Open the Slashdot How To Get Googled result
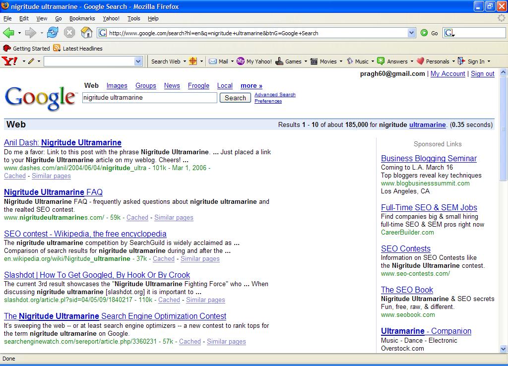Image resolution: width=508 pixels, height=366 pixels. pos(97,275)
